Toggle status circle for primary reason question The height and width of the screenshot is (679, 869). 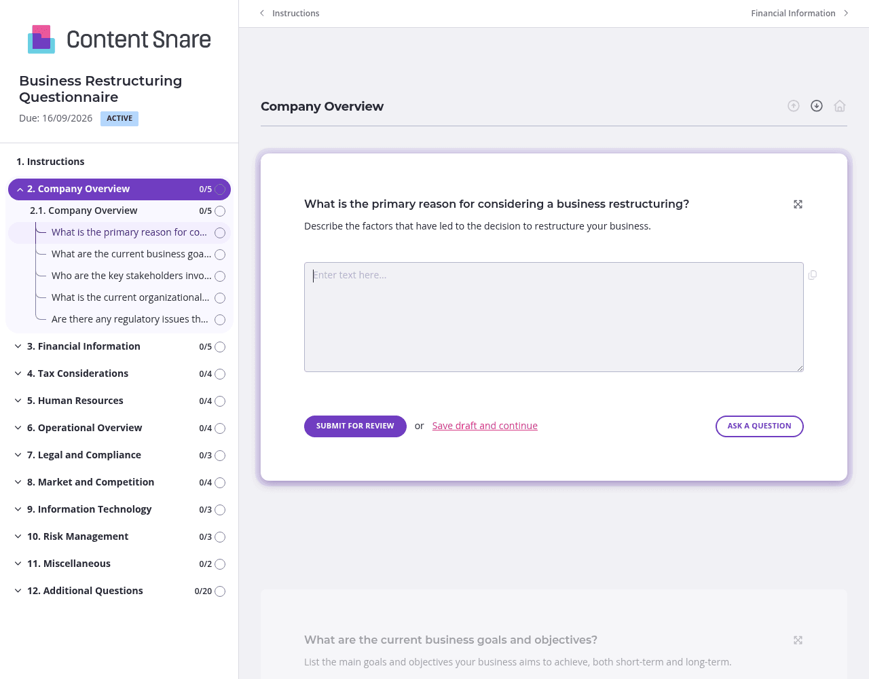[x=220, y=233]
